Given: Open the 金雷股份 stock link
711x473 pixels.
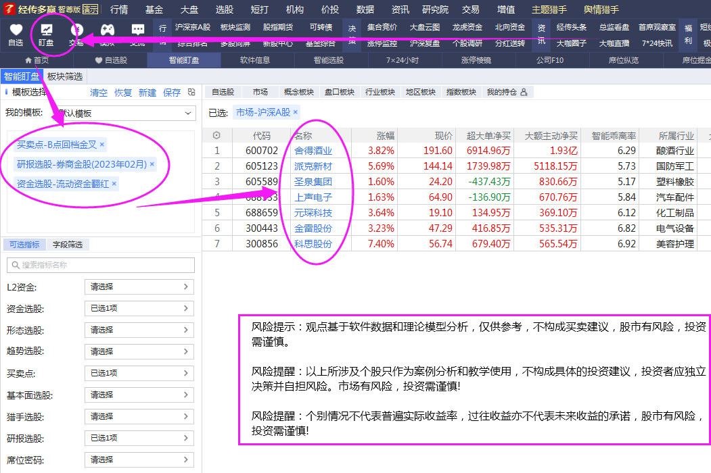Looking at the screenshot, I should 313,228.
